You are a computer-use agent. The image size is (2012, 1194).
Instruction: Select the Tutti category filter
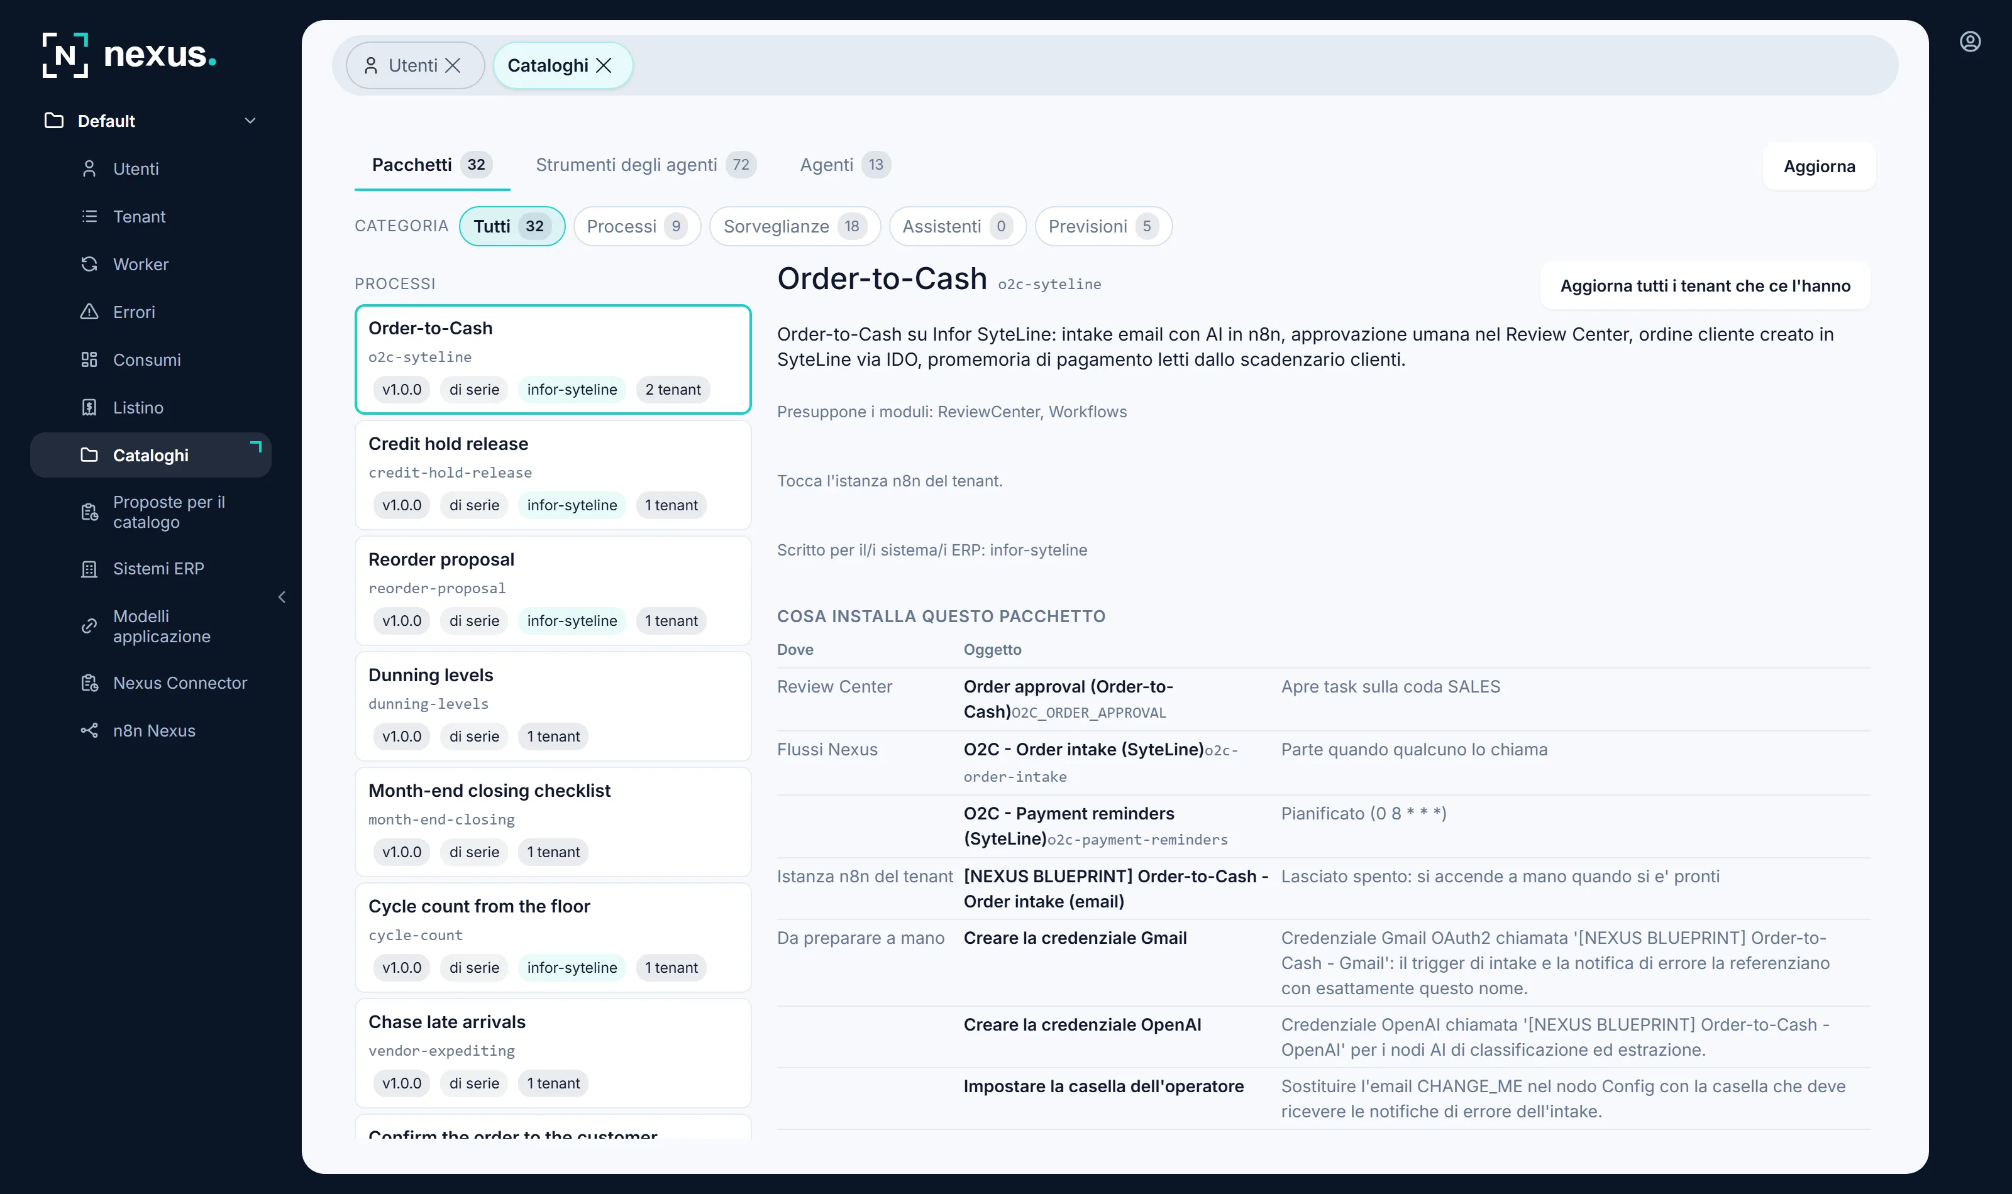point(512,226)
